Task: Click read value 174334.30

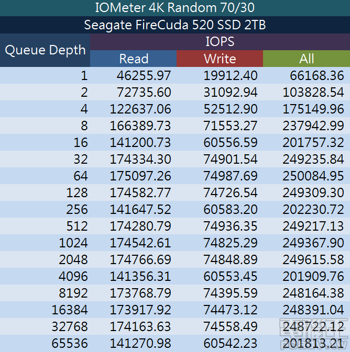Action: pos(140,159)
